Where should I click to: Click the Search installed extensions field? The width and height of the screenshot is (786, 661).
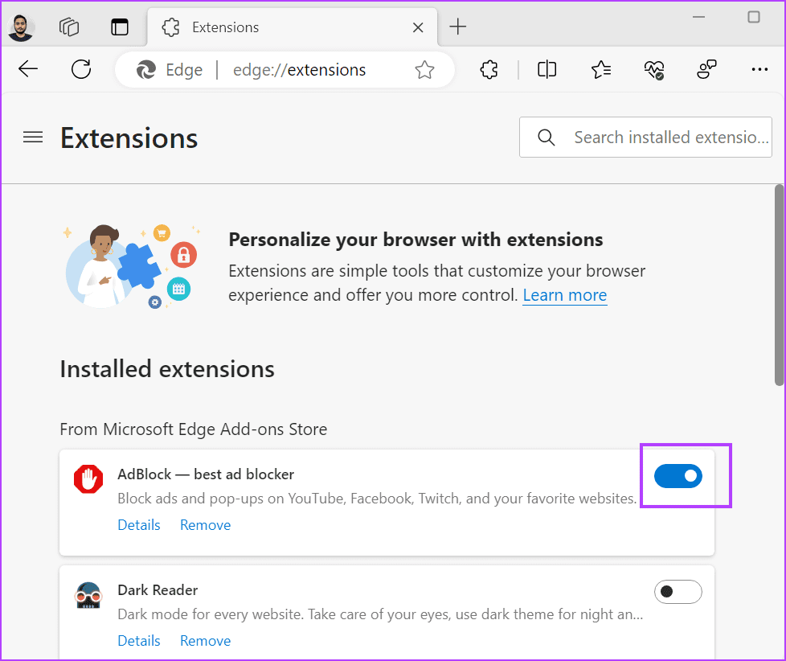pyautogui.click(x=645, y=137)
